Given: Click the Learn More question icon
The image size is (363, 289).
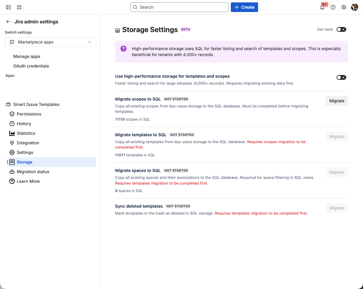Looking at the screenshot, I should (12, 181).
